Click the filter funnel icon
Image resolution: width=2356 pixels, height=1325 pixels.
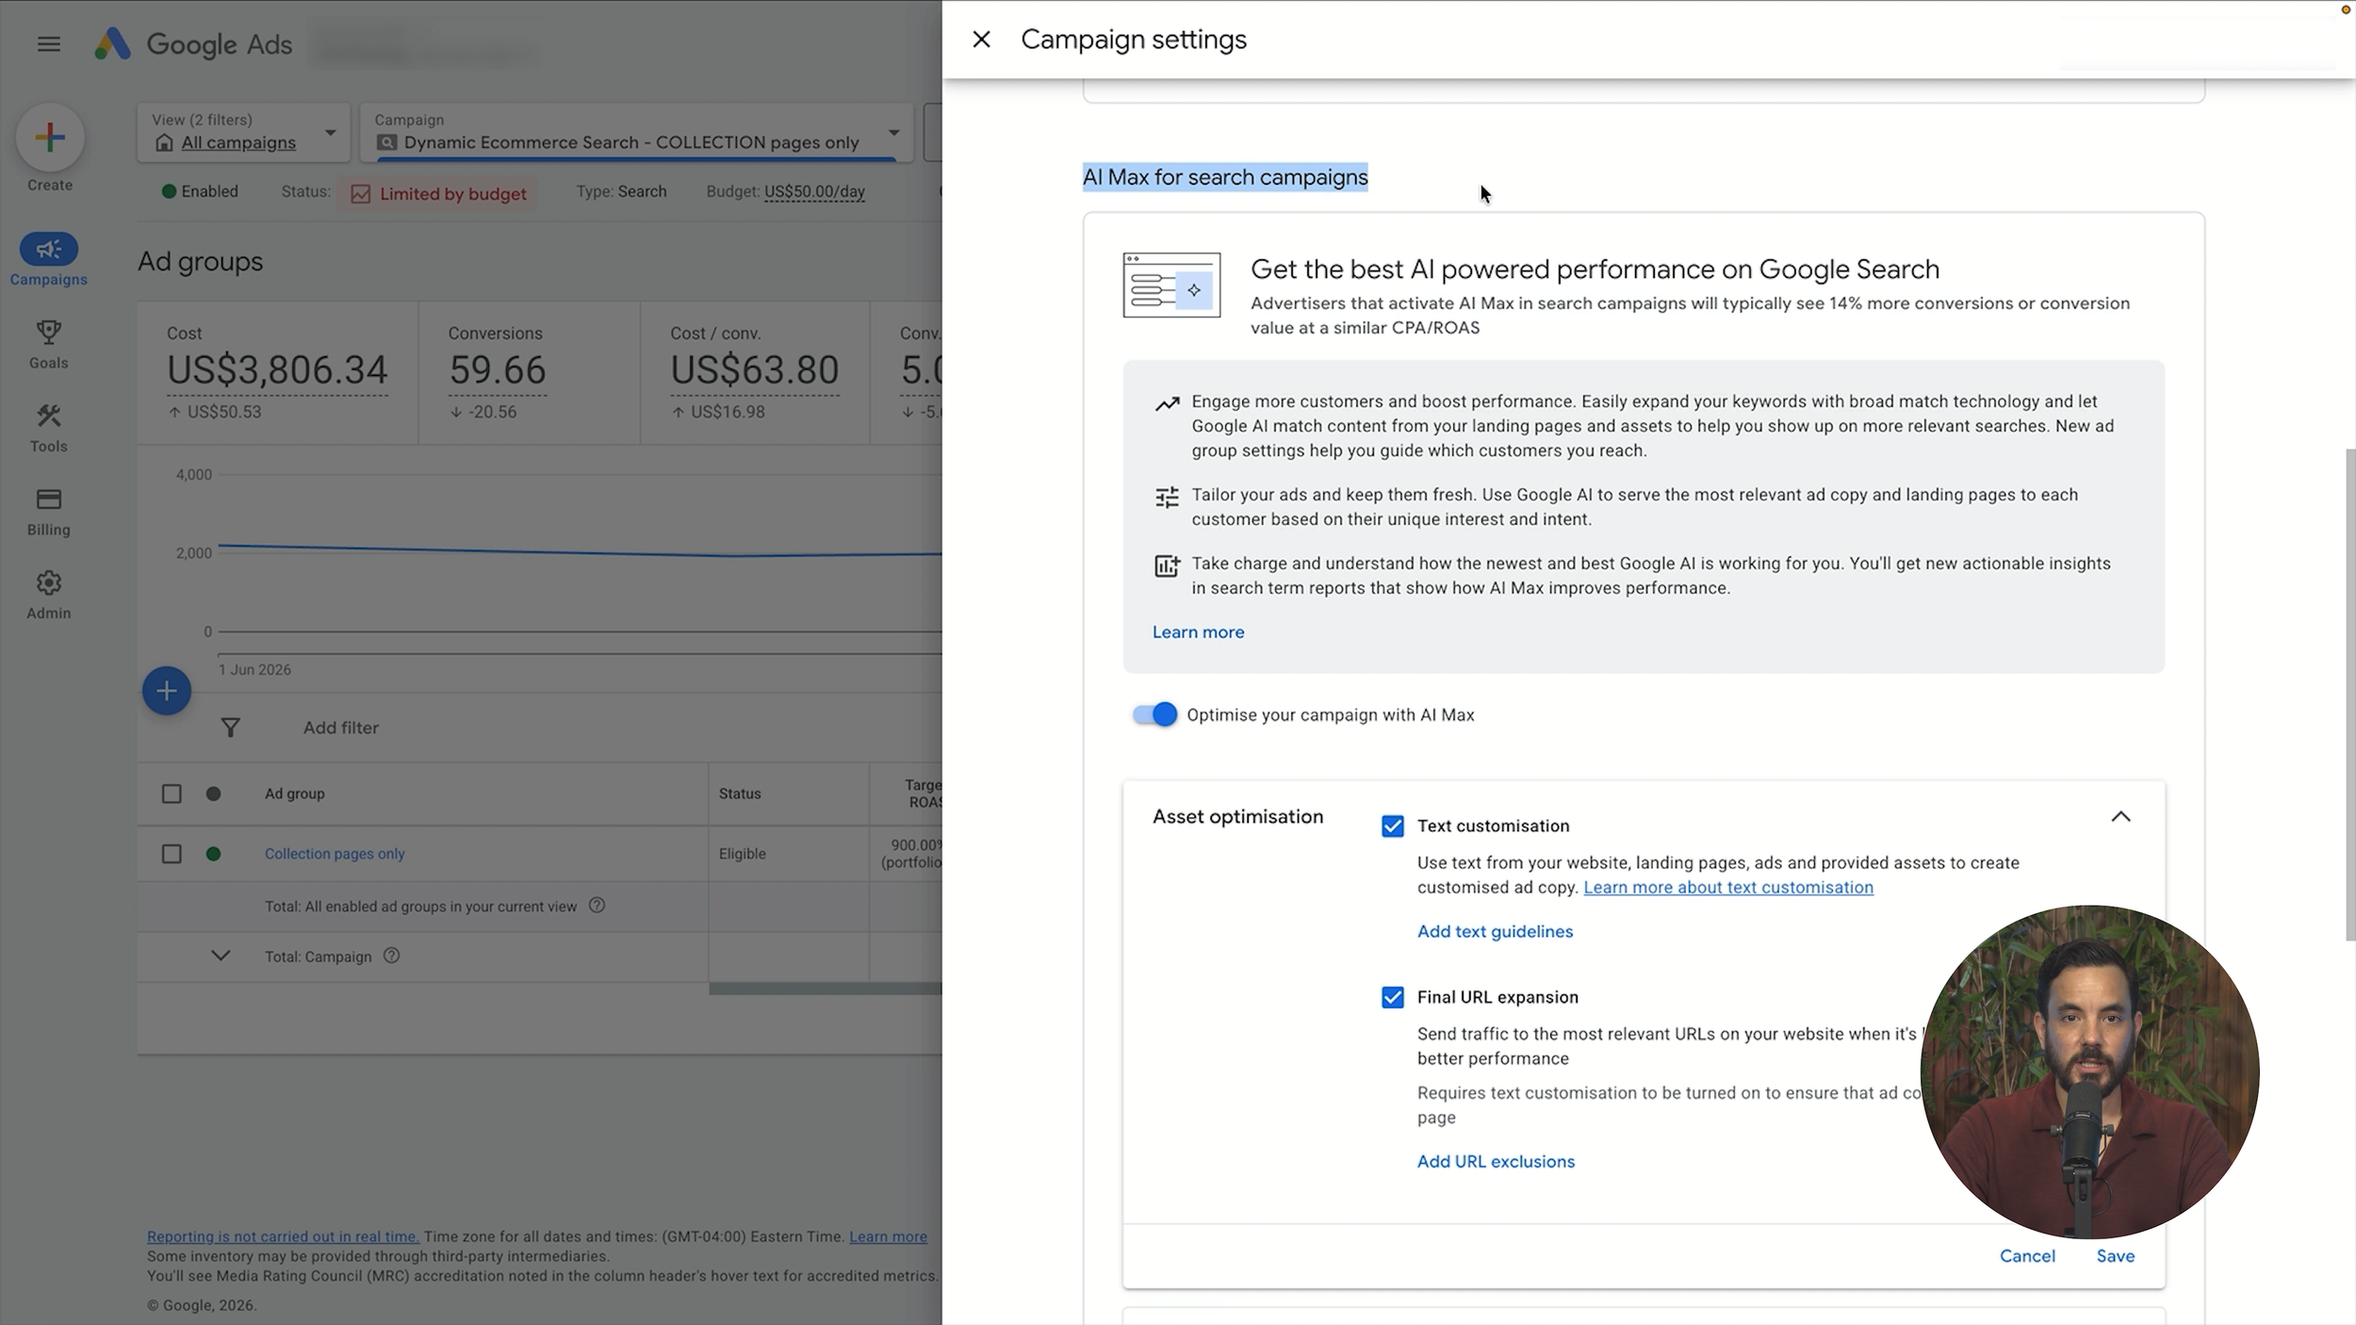pos(230,728)
